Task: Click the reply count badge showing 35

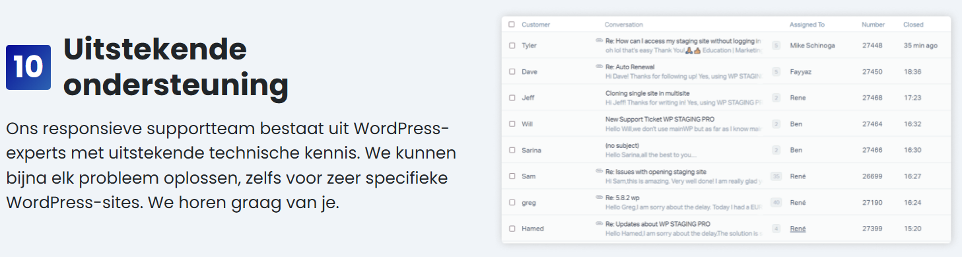Action: tap(776, 176)
